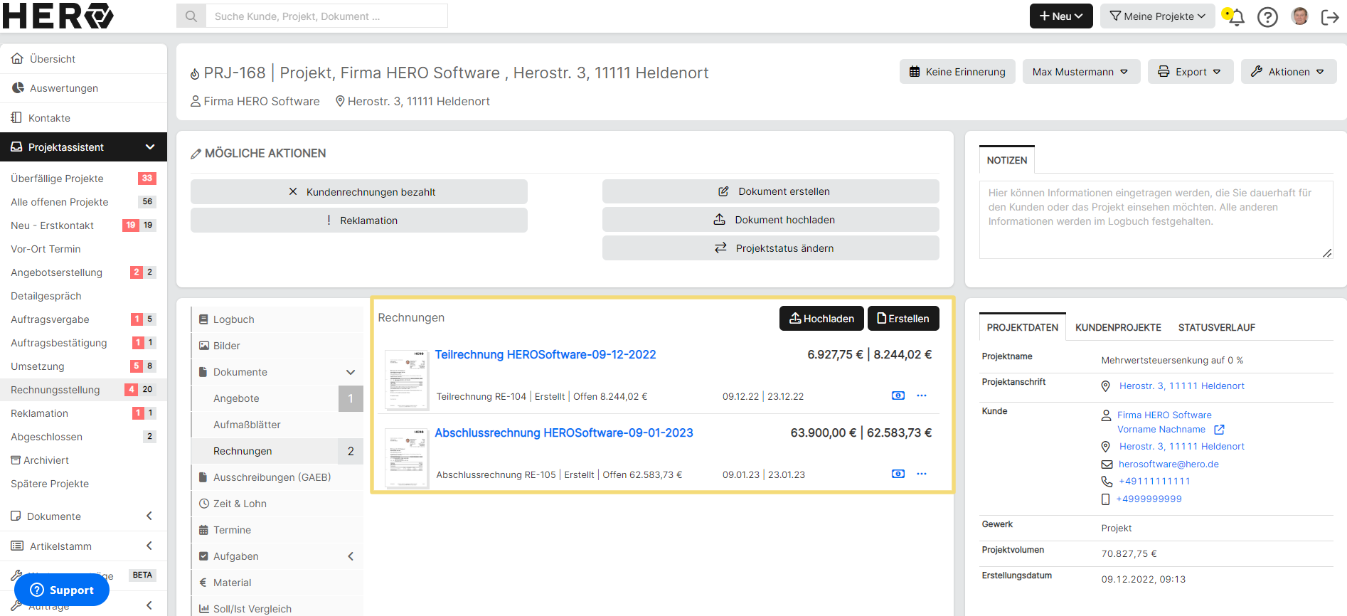Open more options for Abschlussrechnung RE-105
Viewport: 1347px width, 616px height.
[x=922, y=474]
